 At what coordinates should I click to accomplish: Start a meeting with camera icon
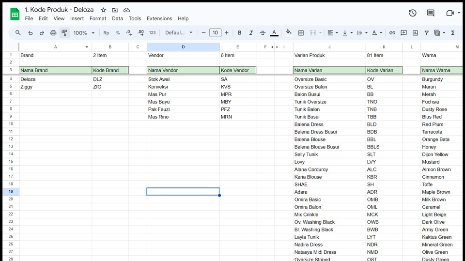click(450, 13)
